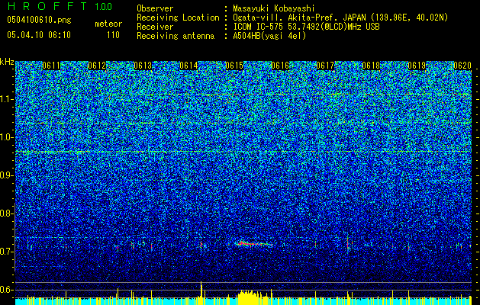The height and width of the screenshot is (305, 480).
Task: Click the Receiving antenna label
Action: coord(176,36)
